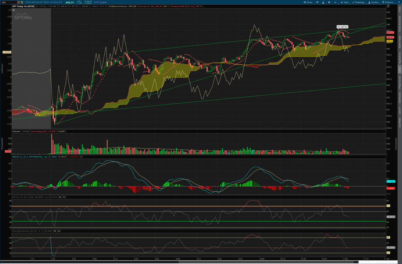402x264 pixels.
Task: Click the red 447.31 price axis tag
Action: 390,33
